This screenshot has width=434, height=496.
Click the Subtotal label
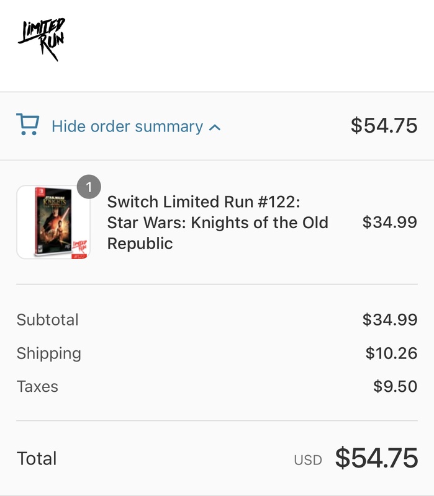pyautogui.click(x=48, y=320)
